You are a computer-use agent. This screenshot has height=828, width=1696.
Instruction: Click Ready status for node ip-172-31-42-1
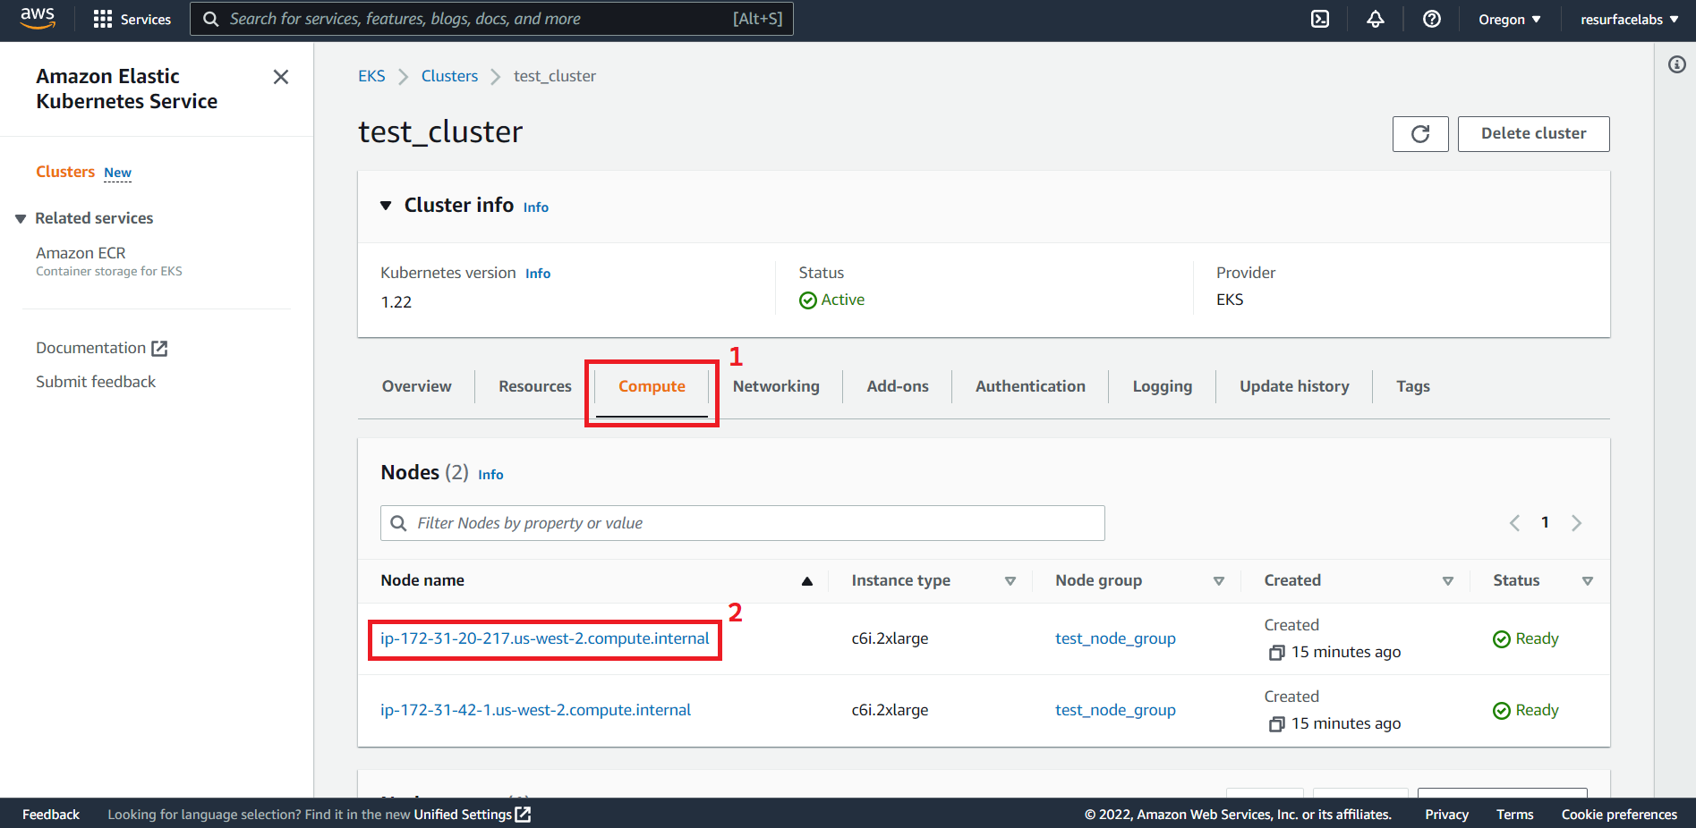(x=1537, y=710)
